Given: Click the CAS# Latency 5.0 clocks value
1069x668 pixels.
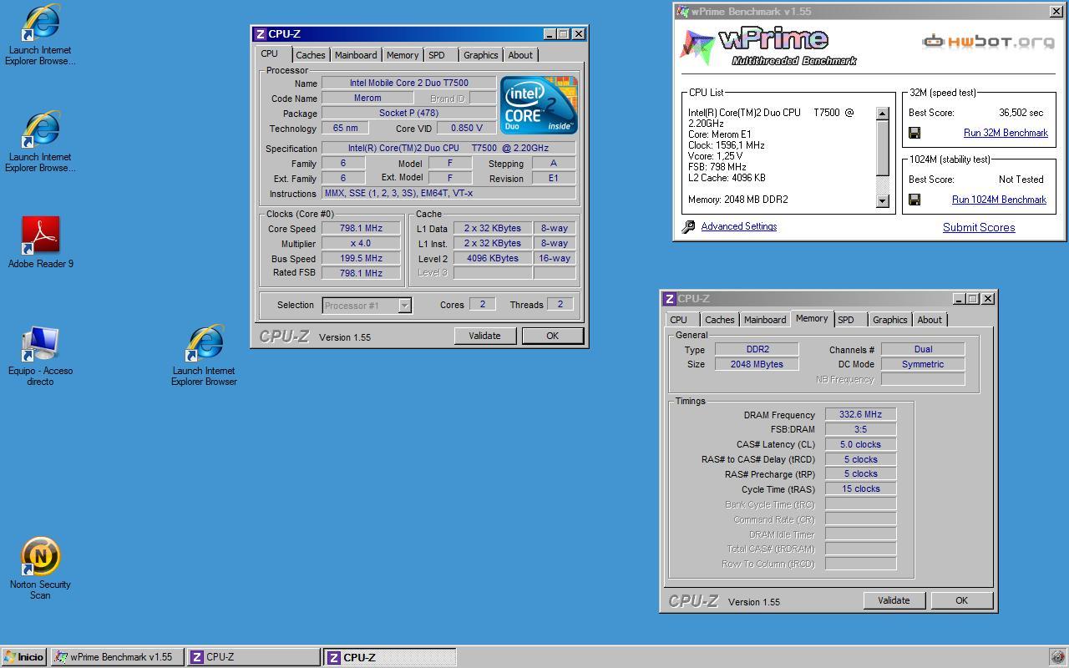Looking at the screenshot, I should (860, 444).
